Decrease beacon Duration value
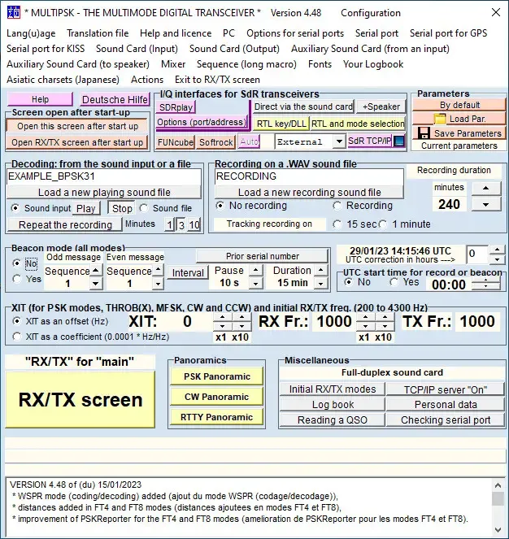Image resolution: width=509 pixels, height=539 pixels. click(x=320, y=284)
